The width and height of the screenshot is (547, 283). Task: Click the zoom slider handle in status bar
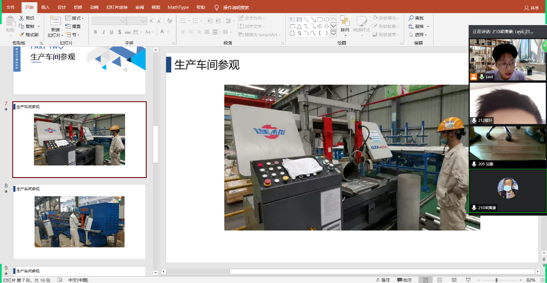497,280
